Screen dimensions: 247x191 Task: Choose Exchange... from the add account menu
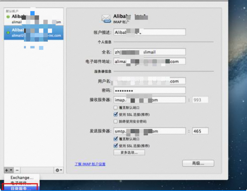pyautogui.click(x=22, y=178)
